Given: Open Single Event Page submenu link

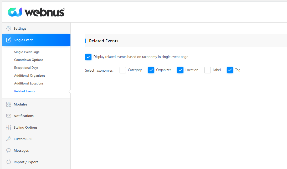Looking at the screenshot, I should point(27,52).
